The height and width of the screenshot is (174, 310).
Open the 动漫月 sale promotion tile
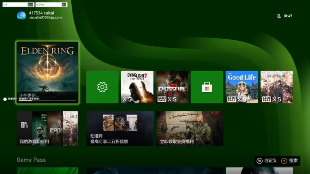click(x=120, y=129)
